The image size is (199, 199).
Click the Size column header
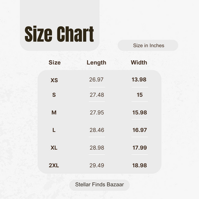pyautogui.click(x=55, y=62)
